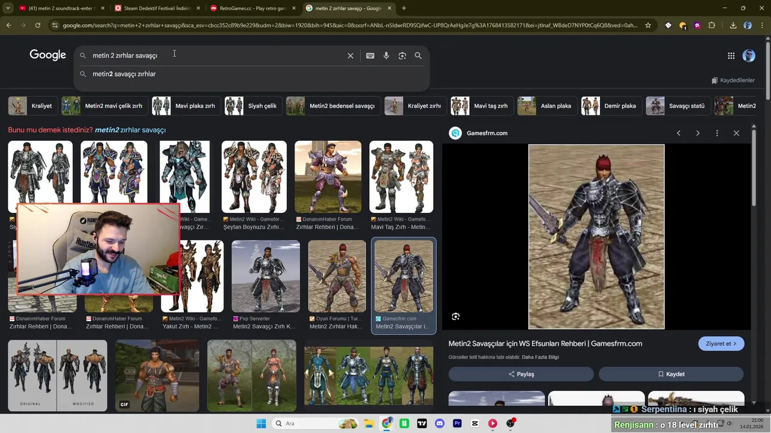Click the suggested correction metin2 zırhlar savaşçı

click(x=130, y=130)
